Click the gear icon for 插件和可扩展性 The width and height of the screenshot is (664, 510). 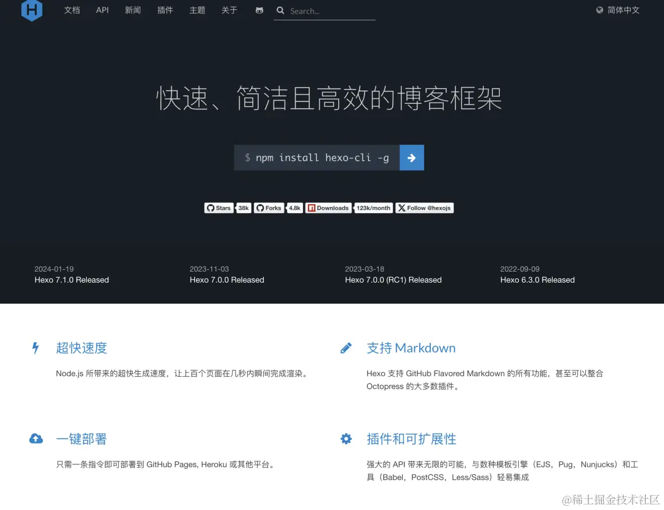(346, 439)
